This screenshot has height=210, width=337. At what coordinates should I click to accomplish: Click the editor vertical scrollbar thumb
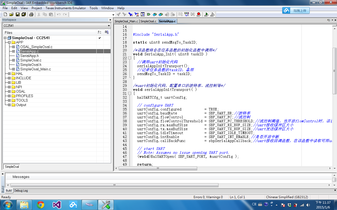[x=334, y=71]
